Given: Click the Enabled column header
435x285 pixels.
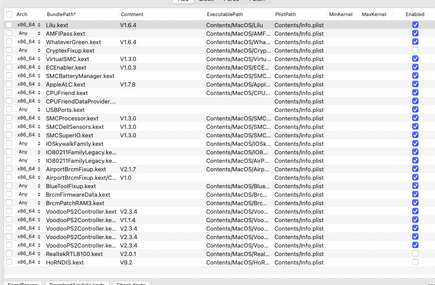Looking at the screenshot, I should (x=415, y=14).
